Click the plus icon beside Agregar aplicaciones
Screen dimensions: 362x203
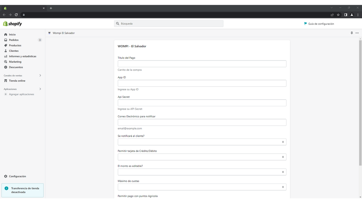pyautogui.click(x=6, y=94)
